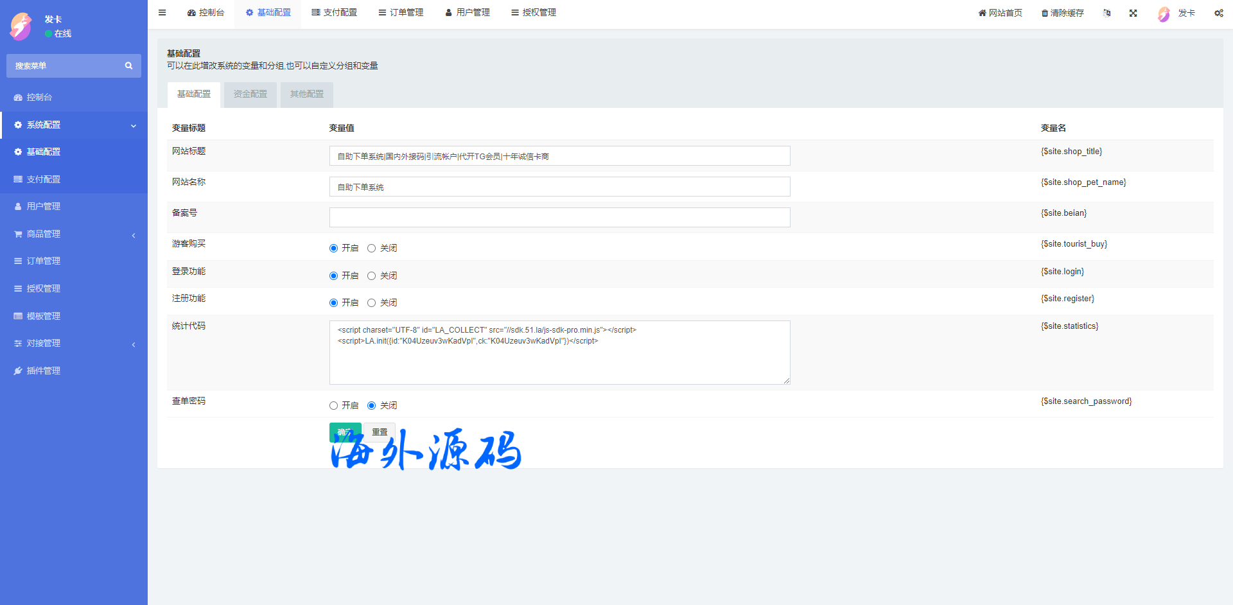
Task: Click the search icon in sidebar search box
Action: 128,66
